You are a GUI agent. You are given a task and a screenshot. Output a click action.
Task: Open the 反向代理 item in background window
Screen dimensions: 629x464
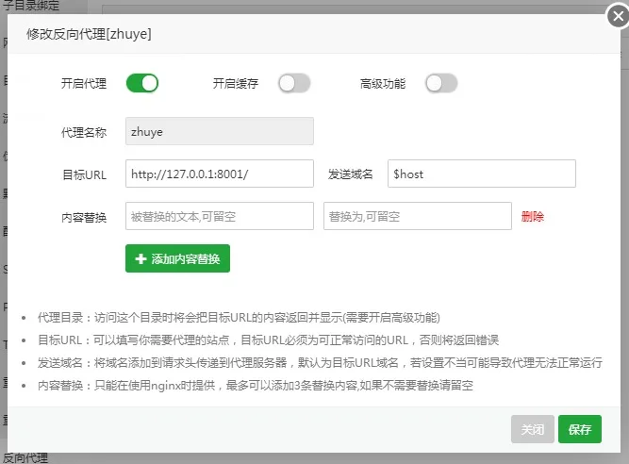point(25,458)
